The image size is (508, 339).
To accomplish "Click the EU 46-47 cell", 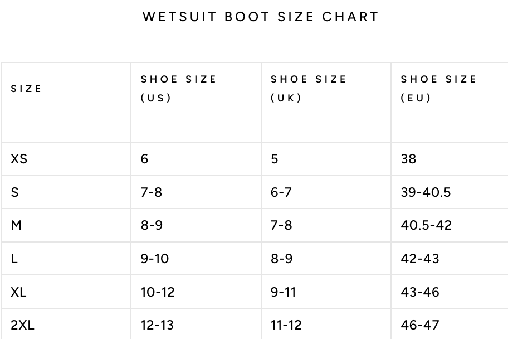I will coord(420,325).
